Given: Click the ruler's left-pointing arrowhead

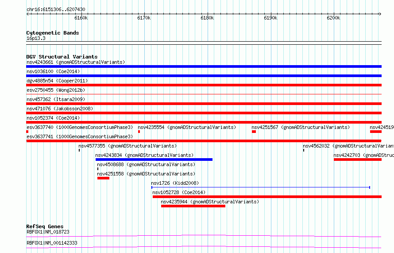Looking at the screenshot, I should [27, 14].
